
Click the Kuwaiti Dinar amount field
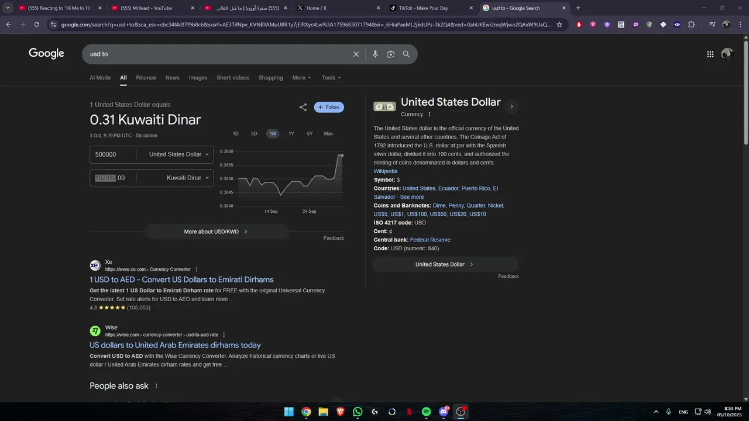tap(114, 178)
